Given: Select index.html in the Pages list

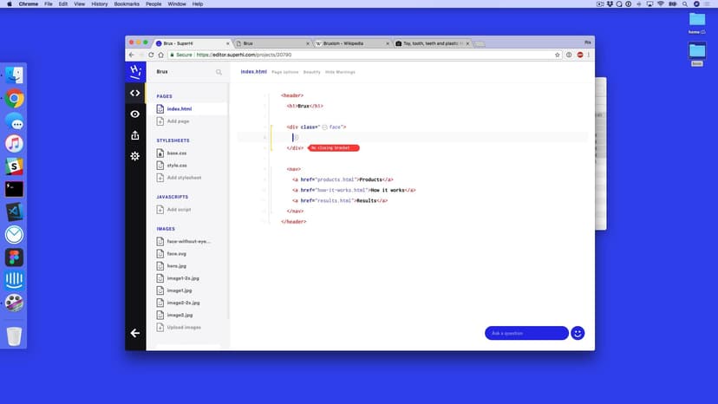Looking at the screenshot, I should coord(179,109).
